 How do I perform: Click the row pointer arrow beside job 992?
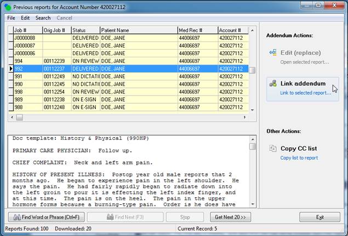(12, 69)
